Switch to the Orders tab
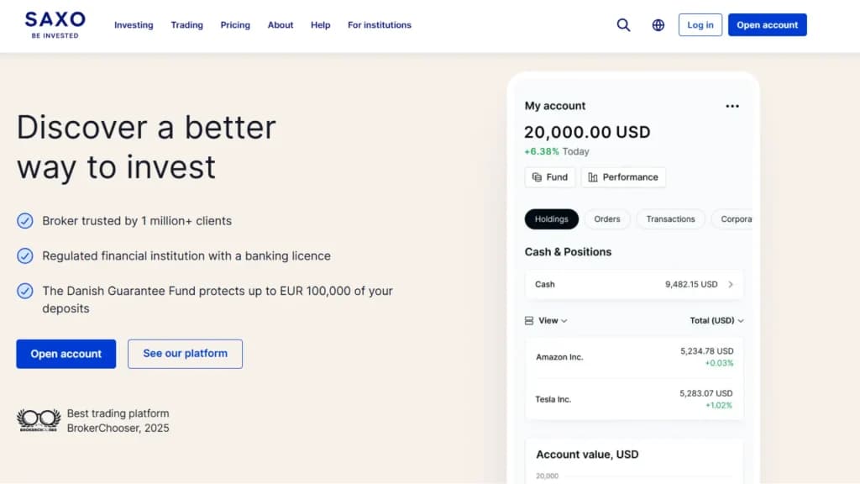The width and height of the screenshot is (860, 484). (x=607, y=219)
